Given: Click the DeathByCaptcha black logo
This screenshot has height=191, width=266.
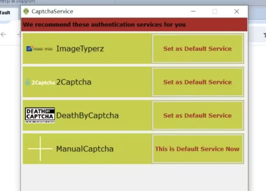Looking at the screenshot, I should 39,115.
